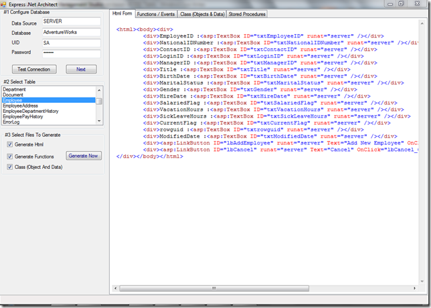The image size is (431, 308).
Task: Click the Test Connection button
Action: point(33,69)
